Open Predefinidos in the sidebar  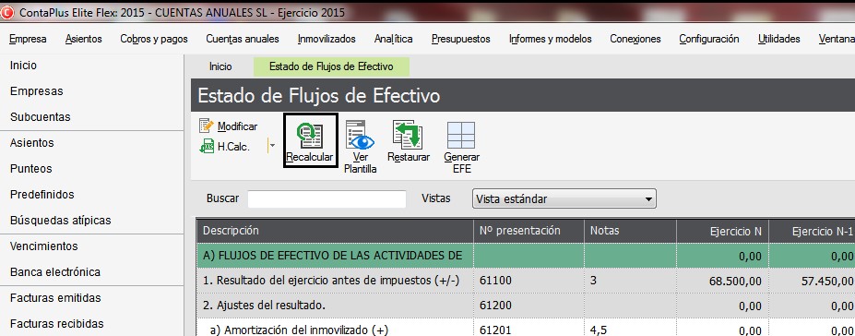pyautogui.click(x=42, y=194)
